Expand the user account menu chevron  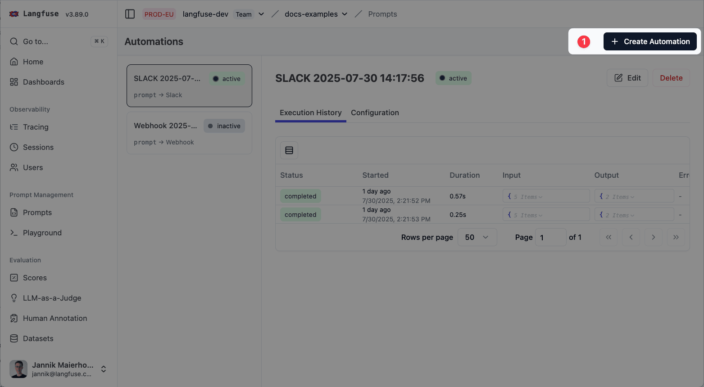click(x=104, y=369)
